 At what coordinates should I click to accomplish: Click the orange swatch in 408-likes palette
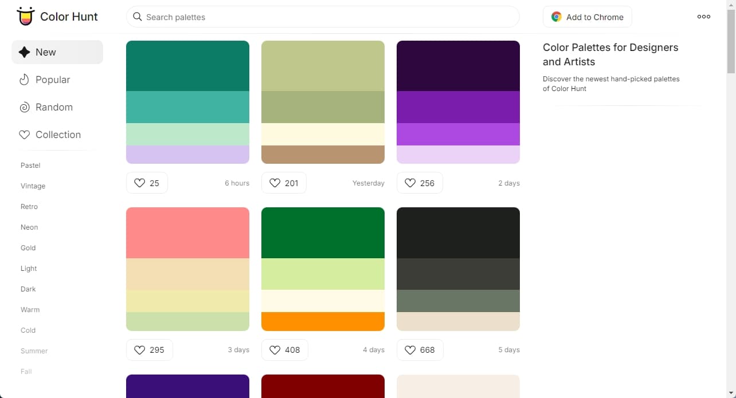(x=323, y=321)
